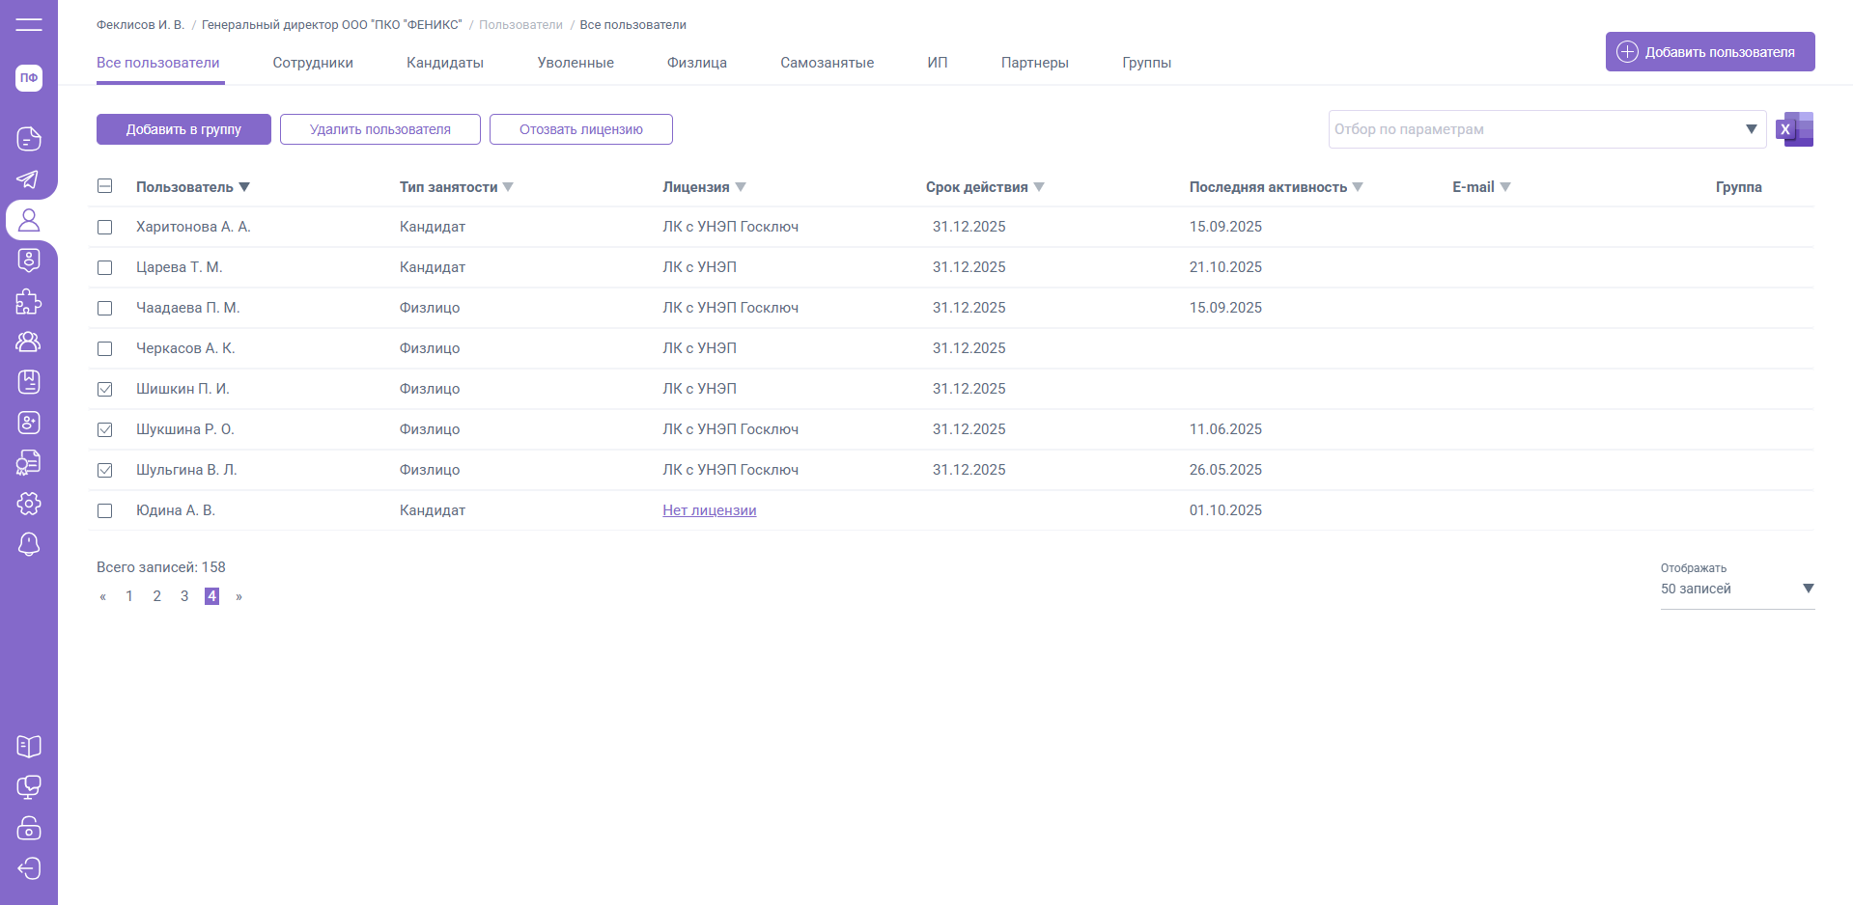Image resolution: width=1853 pixels, height=905 pixels.
Task: Click the logout icon at sidebar bottom
Action: pyautogui.click(x=29, y=868)
